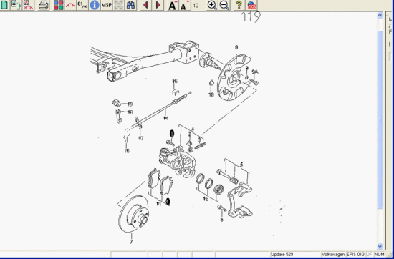Viewport: 394px width, 259px height.
Task: Select part number 7 brake disc label
Action: click(131, 242)
